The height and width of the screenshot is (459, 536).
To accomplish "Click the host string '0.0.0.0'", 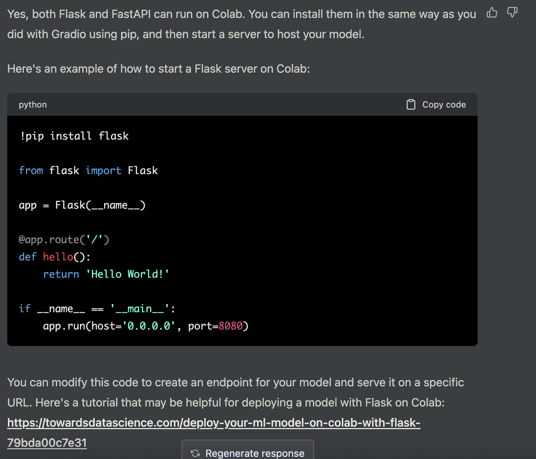I will pos(149,326).
